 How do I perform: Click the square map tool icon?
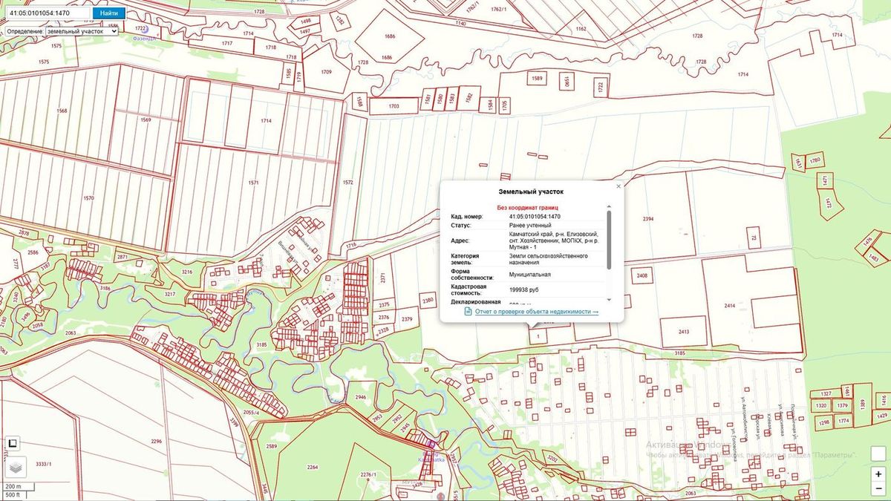click(x=12, y=444)
